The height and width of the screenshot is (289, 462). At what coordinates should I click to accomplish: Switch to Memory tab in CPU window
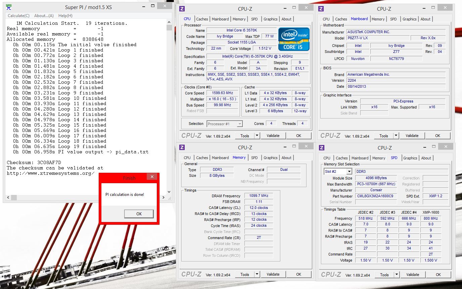pos(239,19)
